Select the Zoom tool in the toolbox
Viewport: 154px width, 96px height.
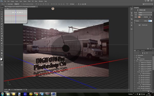point(2,55)
